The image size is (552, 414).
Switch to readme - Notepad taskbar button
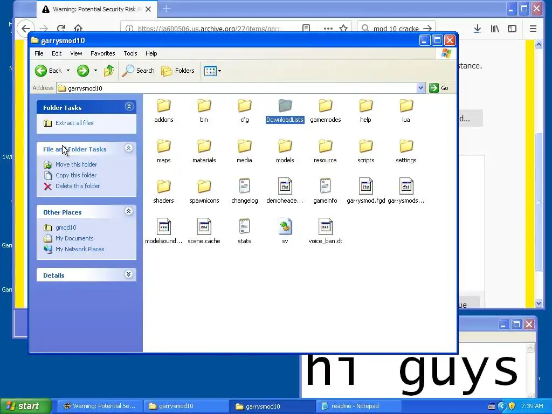click(358, 406)
